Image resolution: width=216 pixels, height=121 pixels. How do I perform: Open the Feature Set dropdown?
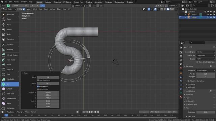click(206, 55)
